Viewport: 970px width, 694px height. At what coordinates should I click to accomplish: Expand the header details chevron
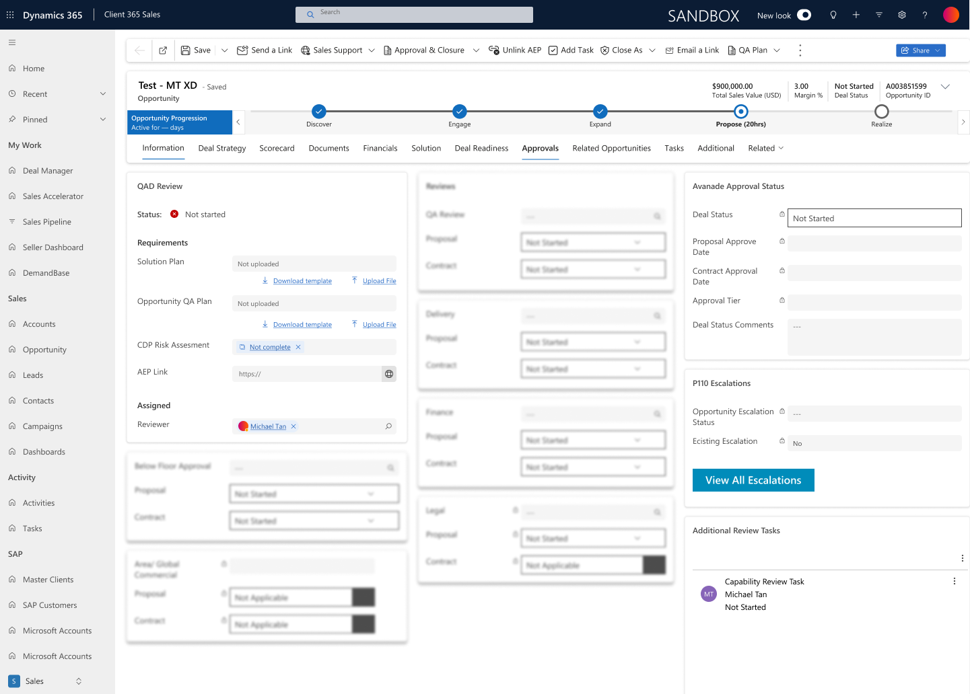tap(945, 87)
